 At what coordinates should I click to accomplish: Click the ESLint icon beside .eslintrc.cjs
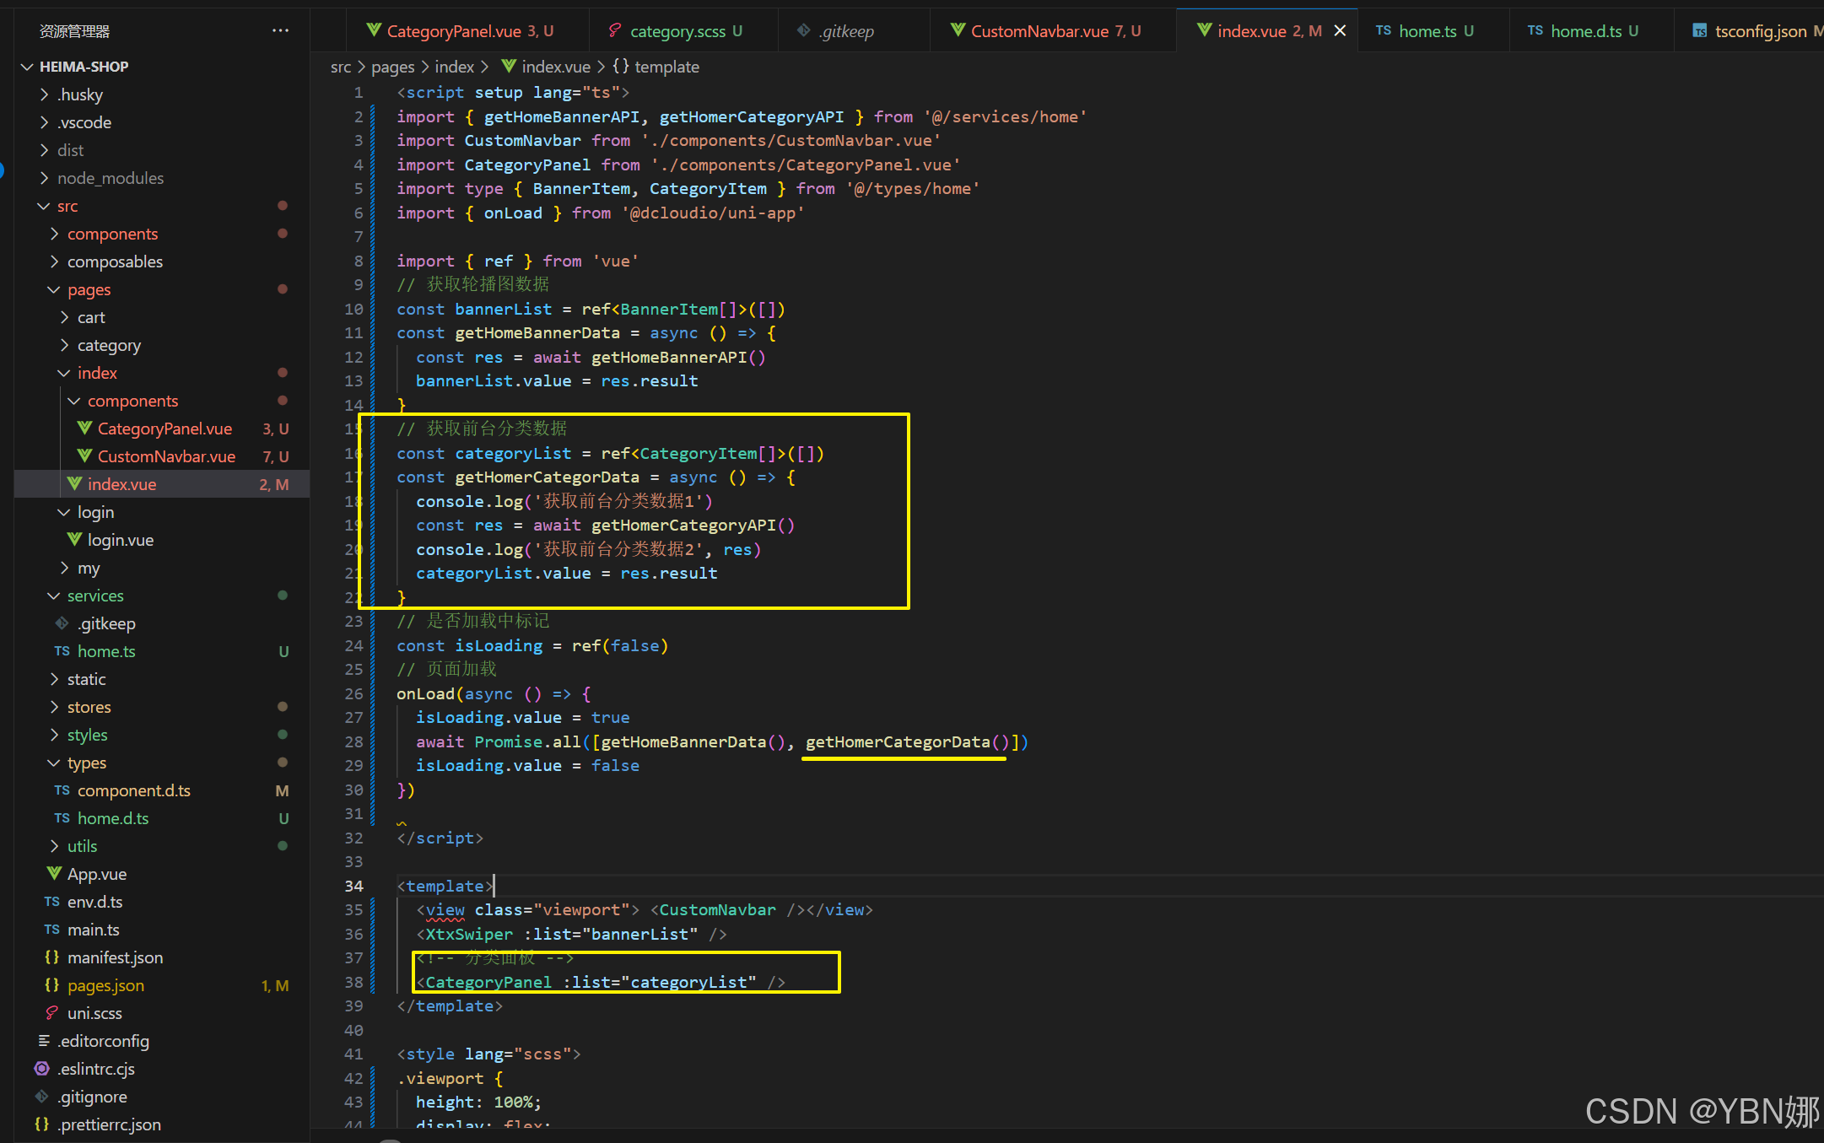coord(42,1069)
